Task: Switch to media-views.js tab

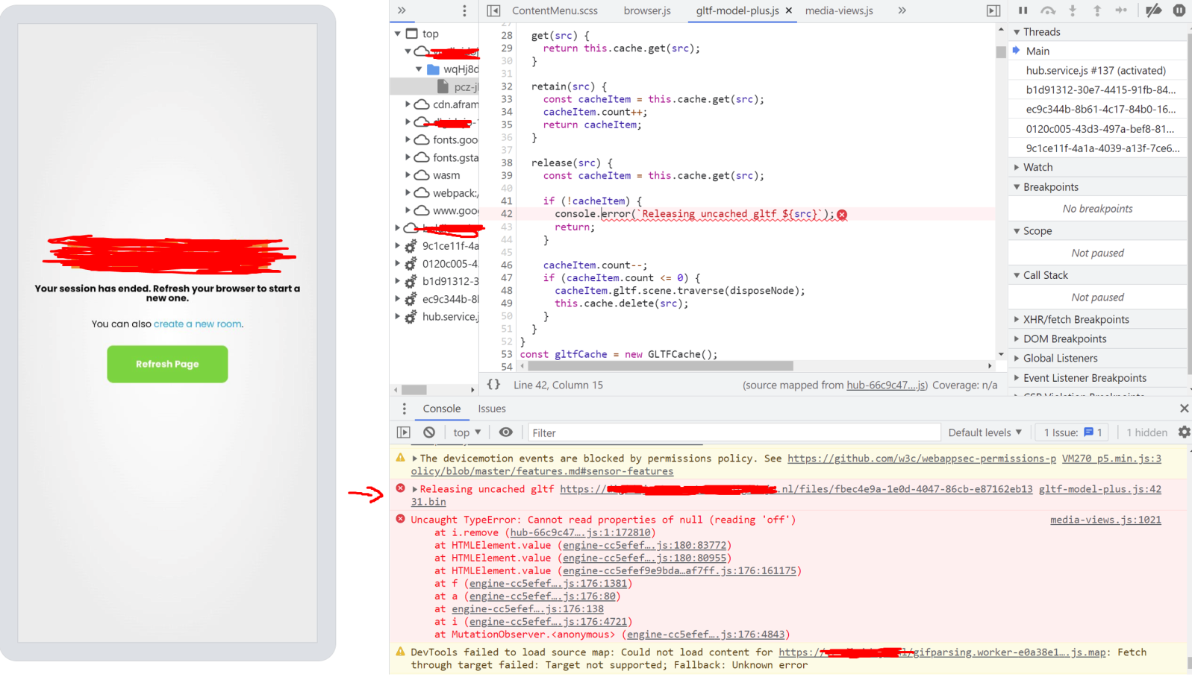Action: click(839, 10)
